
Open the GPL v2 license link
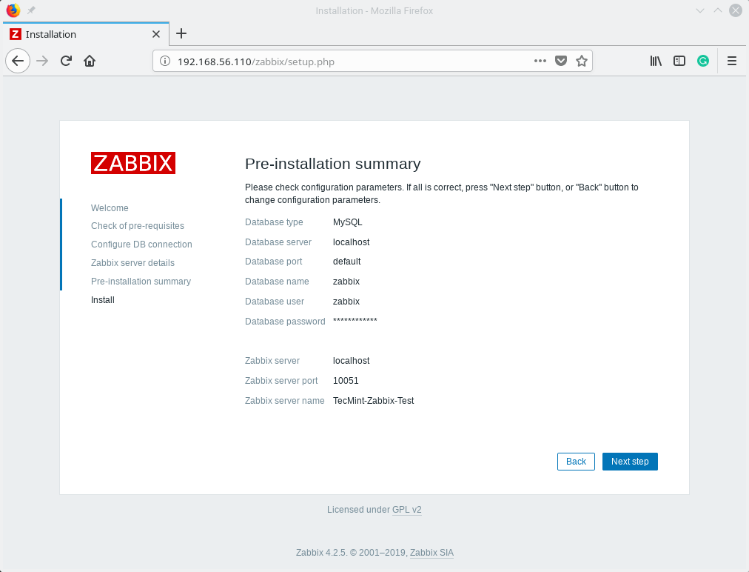click(406, 510)
